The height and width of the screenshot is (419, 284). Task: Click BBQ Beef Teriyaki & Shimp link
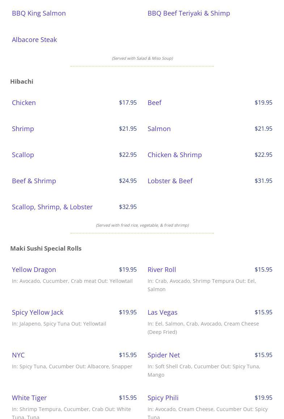pos(188,13)
